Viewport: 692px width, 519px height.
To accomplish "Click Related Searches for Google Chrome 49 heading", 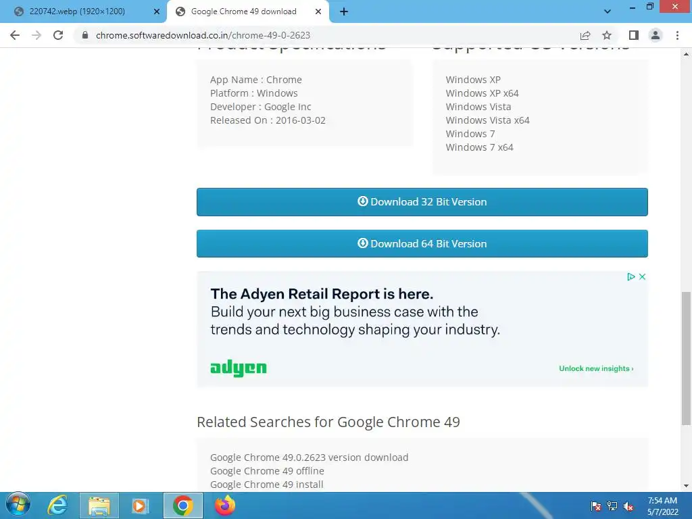I will [328, 422].
